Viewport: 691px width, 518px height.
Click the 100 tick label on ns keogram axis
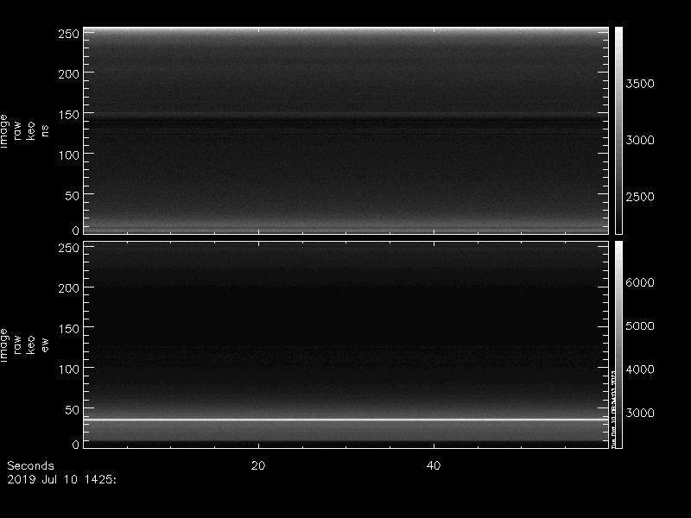[x=68, y=155]
